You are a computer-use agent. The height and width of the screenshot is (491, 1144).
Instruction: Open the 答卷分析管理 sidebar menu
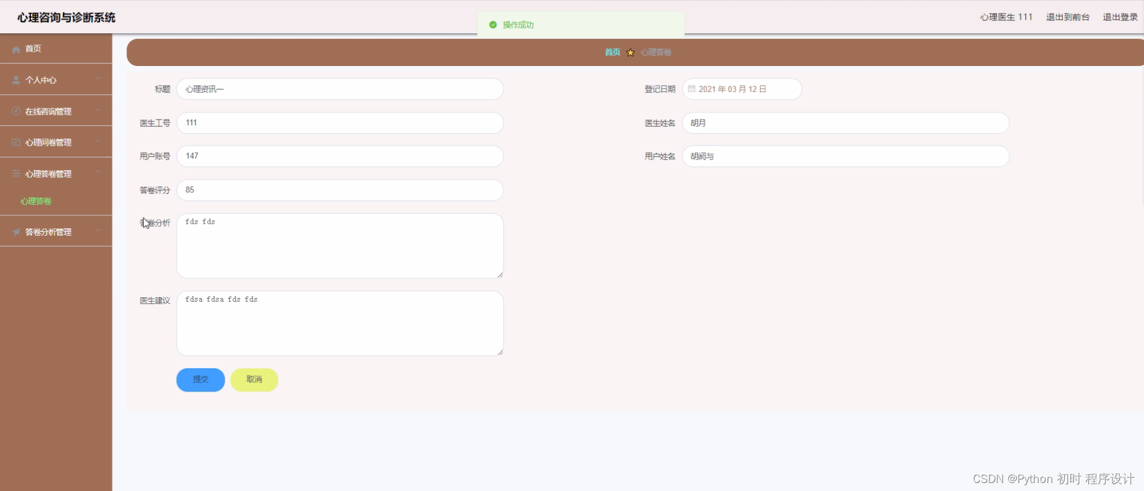click(x=56, y=231)
